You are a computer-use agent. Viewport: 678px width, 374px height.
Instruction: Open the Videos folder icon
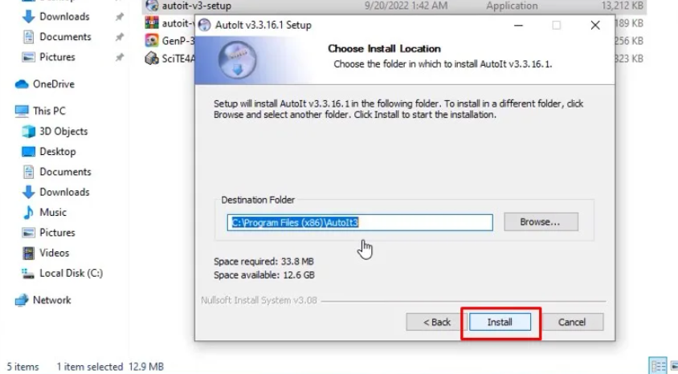coord(28,253)
